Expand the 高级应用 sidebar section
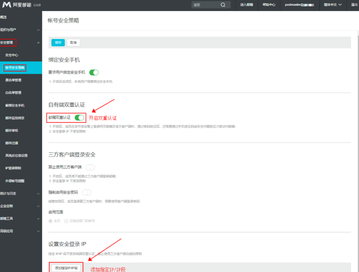This screenshot has width=359, height=272. click(x=21, y=231)
